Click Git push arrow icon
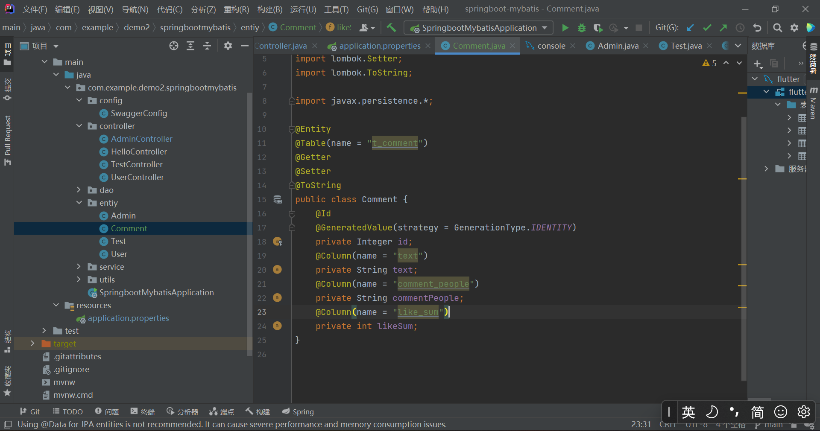Screen dimensions: 820x431 click(723, 28)
